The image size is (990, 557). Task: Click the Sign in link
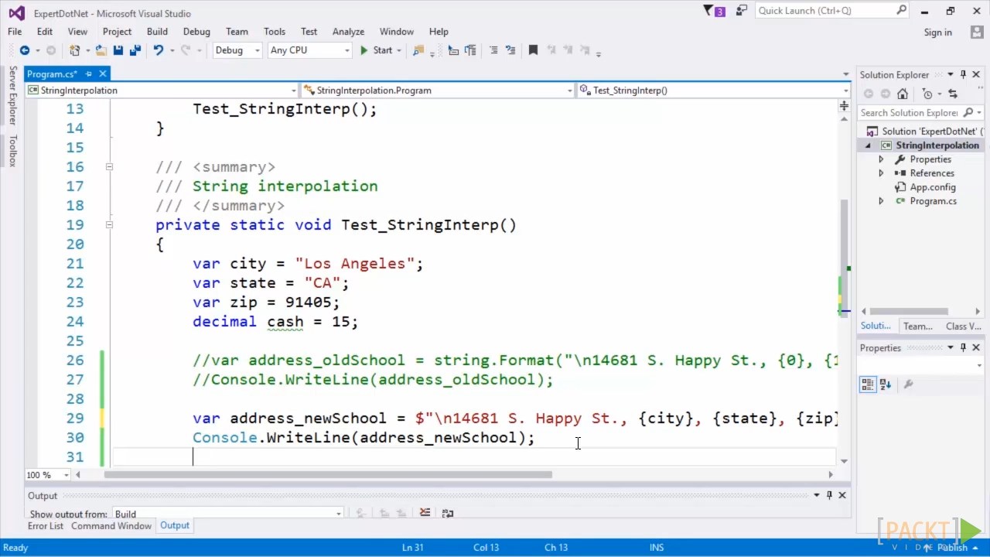(x=937, y=32)
